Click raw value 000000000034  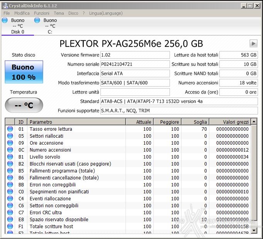point(232,157)
